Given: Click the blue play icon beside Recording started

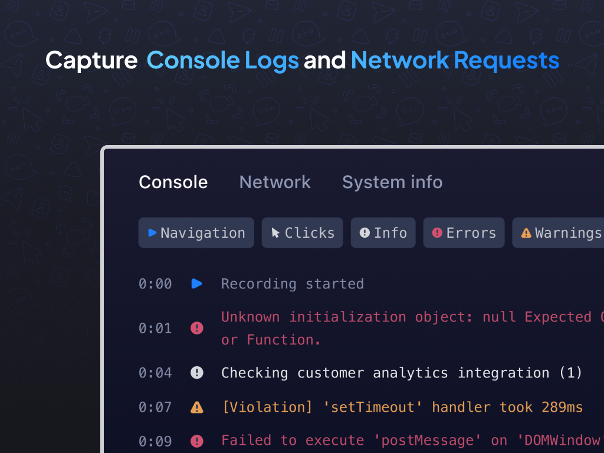Looking at the screenshot, I should pyautogui.click(x=197, y=284).
